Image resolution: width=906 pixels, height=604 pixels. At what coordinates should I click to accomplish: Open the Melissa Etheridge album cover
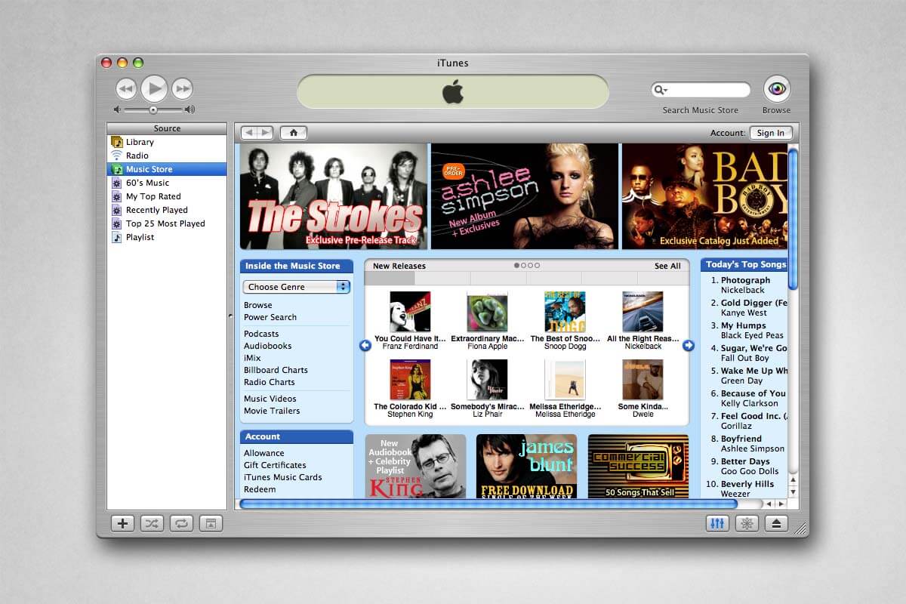pyautogui.click(x=565, y=380)
